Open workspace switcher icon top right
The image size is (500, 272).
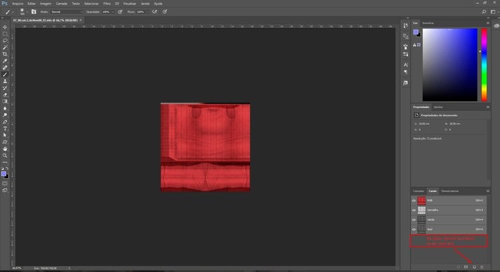pyautogui.click(x=493, y=12)
